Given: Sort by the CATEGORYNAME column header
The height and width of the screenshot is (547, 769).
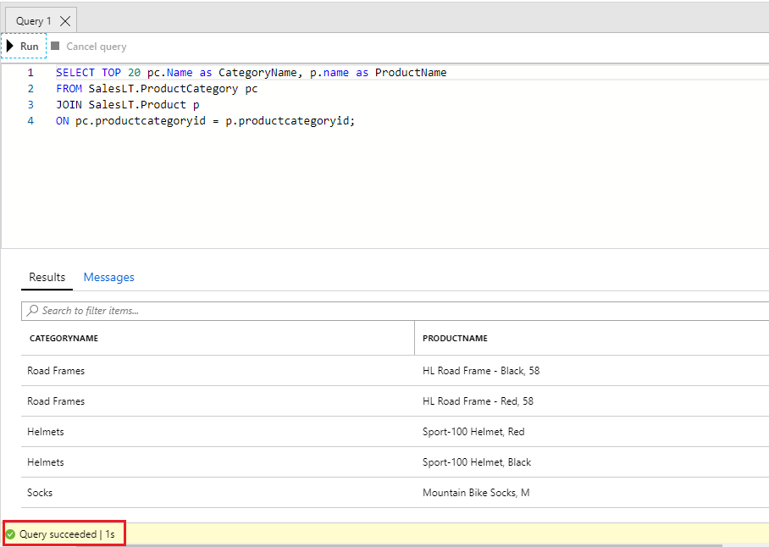Looking at the screenshot, I should (64, 338).
